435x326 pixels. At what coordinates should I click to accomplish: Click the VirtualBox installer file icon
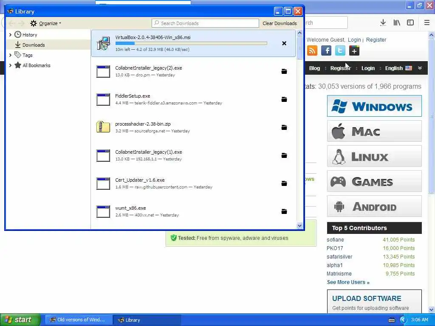coord(103,43)
